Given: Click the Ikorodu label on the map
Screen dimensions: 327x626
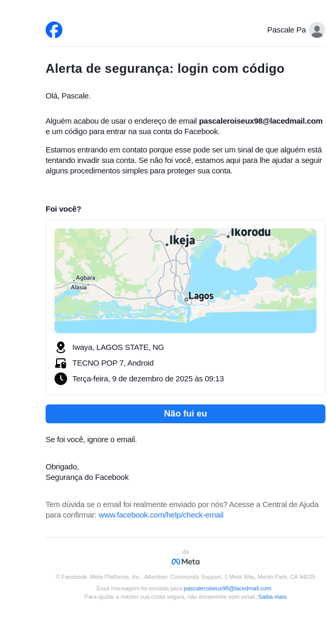Looking at the screenshot, I should pos(250,232).
